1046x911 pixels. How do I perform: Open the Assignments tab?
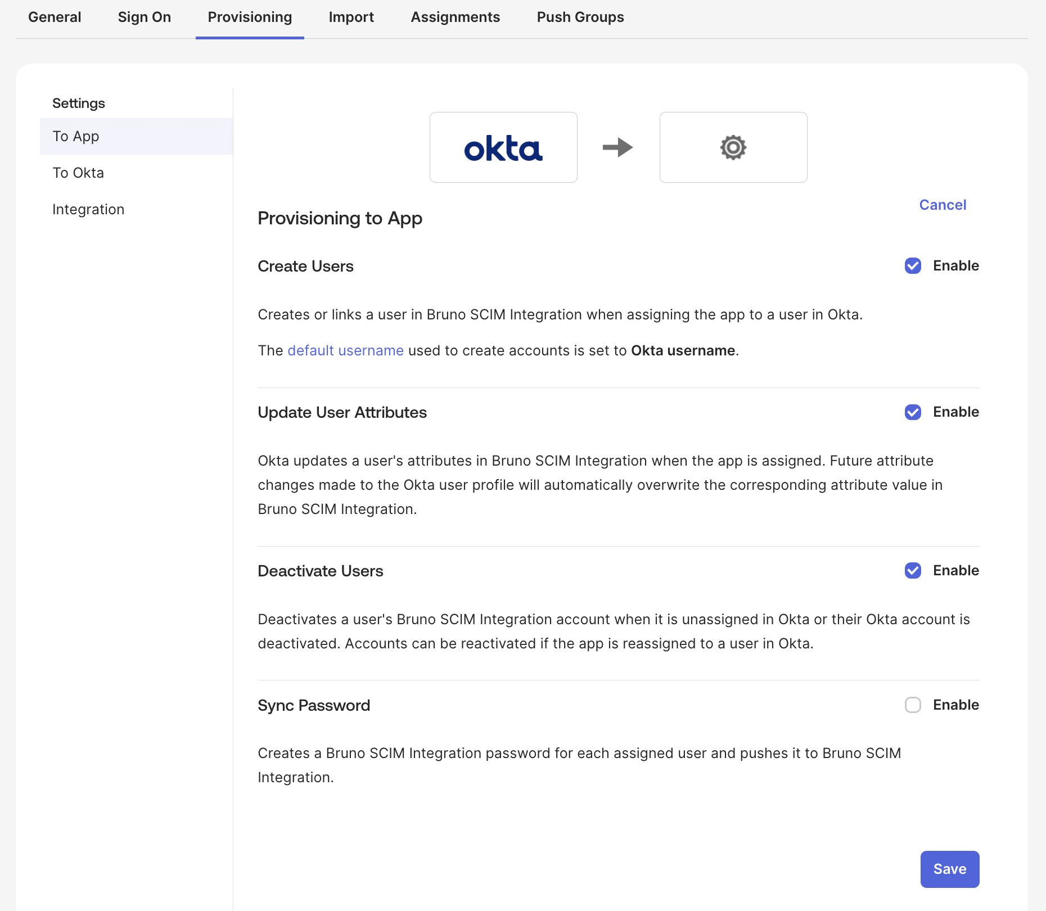coord(455,17)
